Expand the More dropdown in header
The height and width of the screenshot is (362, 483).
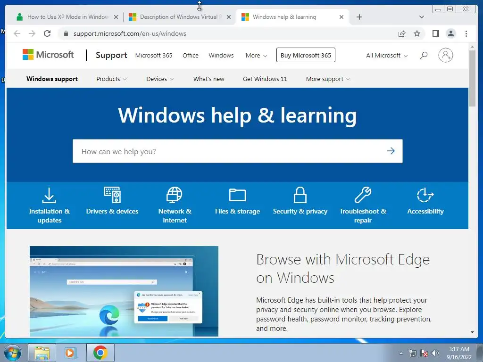click(x=256, y=56)
